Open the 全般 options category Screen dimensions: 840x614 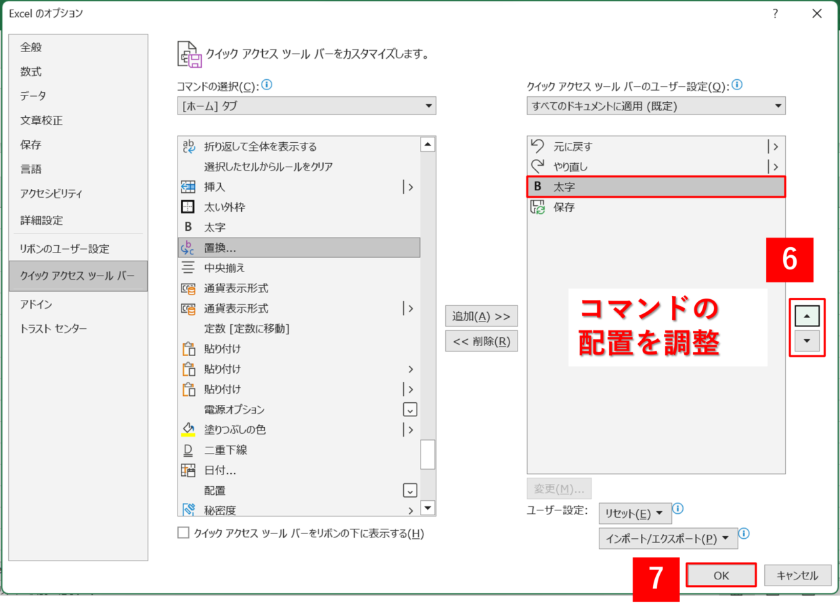(79, 47)
